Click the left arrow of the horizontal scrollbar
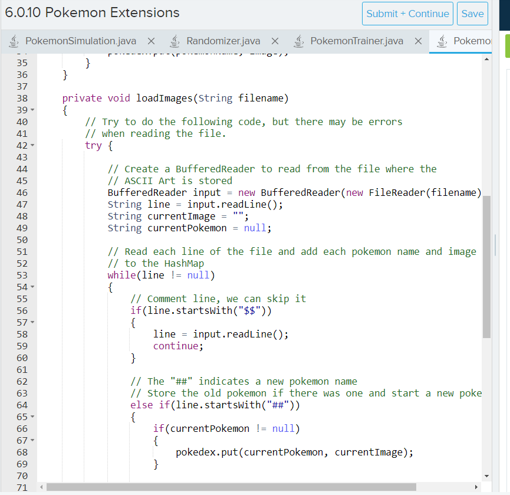 (x=40, y=487)
